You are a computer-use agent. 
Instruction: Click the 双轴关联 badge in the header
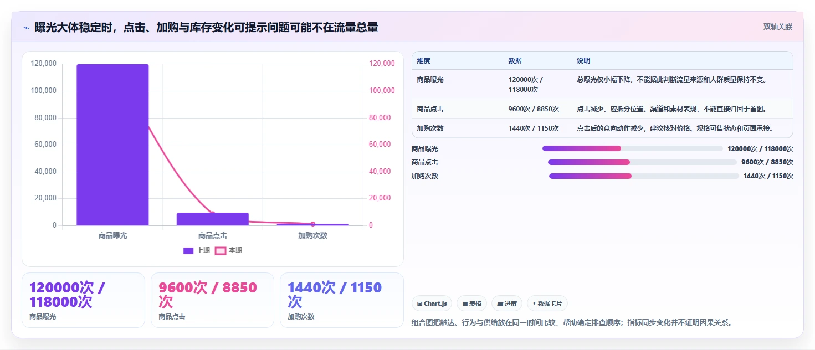[x=778, y=27]
